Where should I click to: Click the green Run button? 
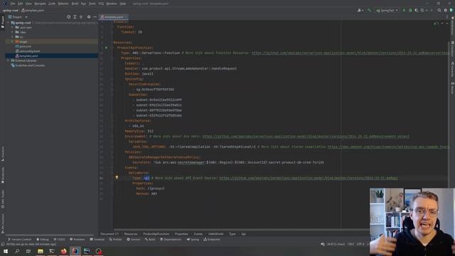(404, 10)
